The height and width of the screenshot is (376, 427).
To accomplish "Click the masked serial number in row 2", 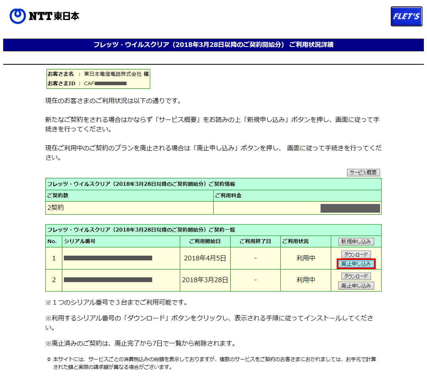I will pos(108,280).
